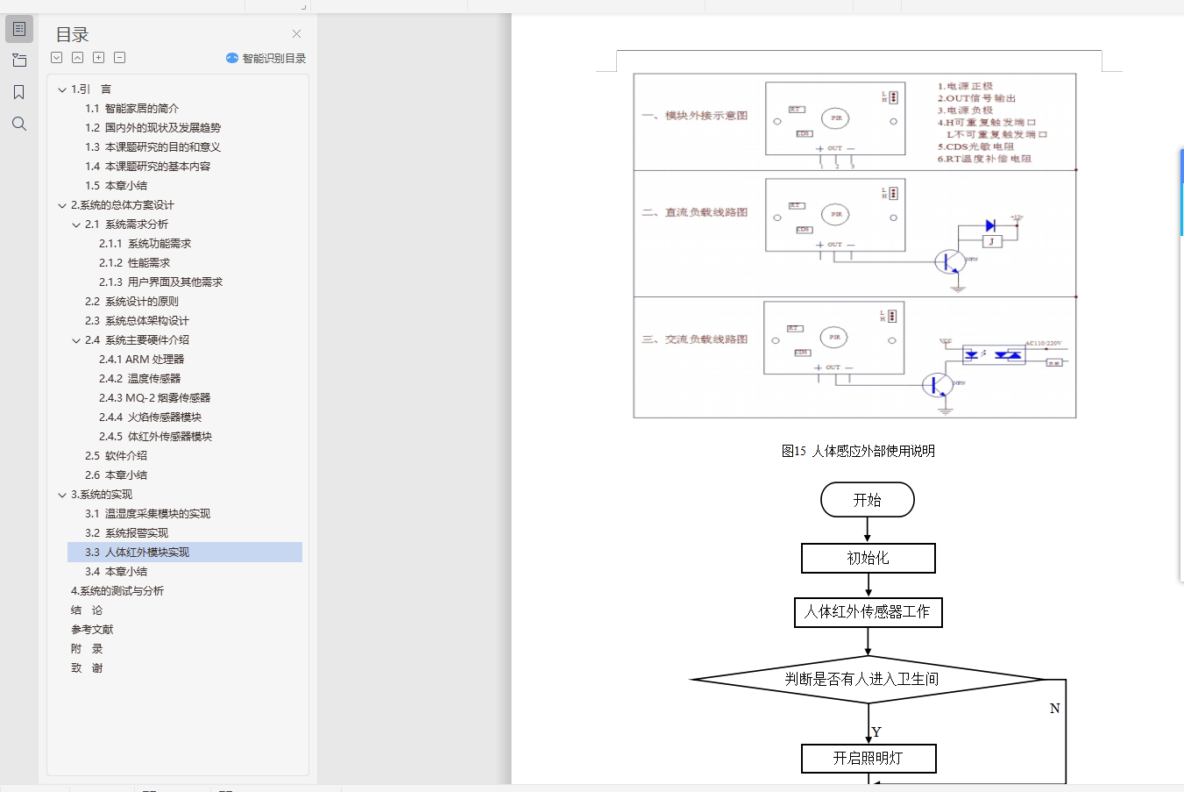Open the 目录 outline view in the sidebar
The height and width of the screenshot is (792, 1184).
coord(19,29)
